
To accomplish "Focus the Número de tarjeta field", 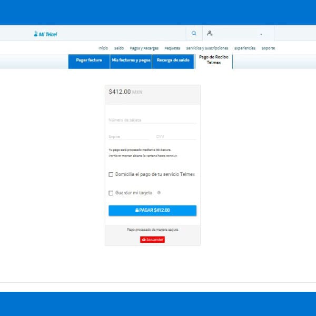I will [x=152, y=120].
